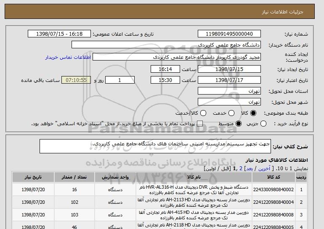
Task: Open page 2 of the goods list
Action: coord(241,168)
